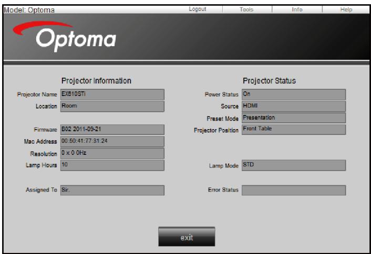
Task: Select the empty Error Status field
Action: [294, 190]
